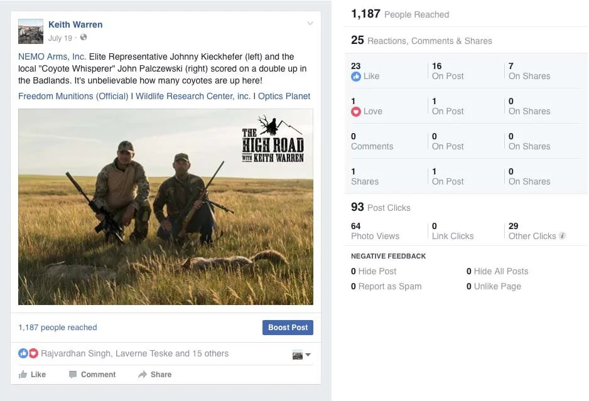Click the 64 Photo Views value
This screenshot has height=401, width=589.
click(375, 231)
